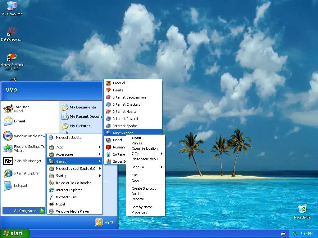Click the 7-Zip File Manager icon

tap(8, 161)
